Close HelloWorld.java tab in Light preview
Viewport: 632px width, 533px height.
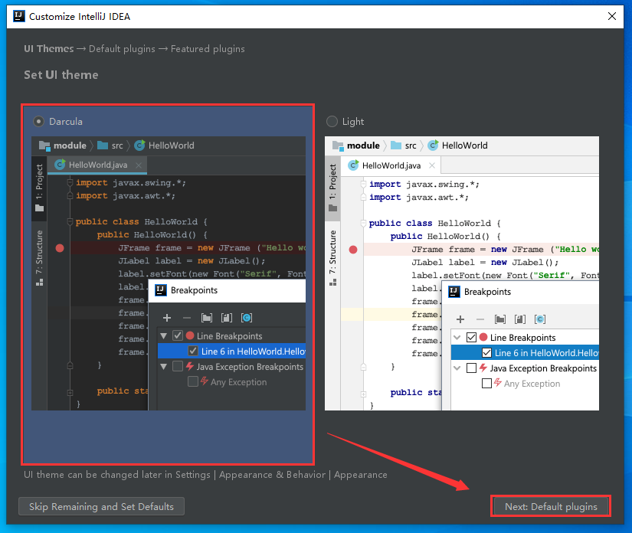(x=432, y=165)
